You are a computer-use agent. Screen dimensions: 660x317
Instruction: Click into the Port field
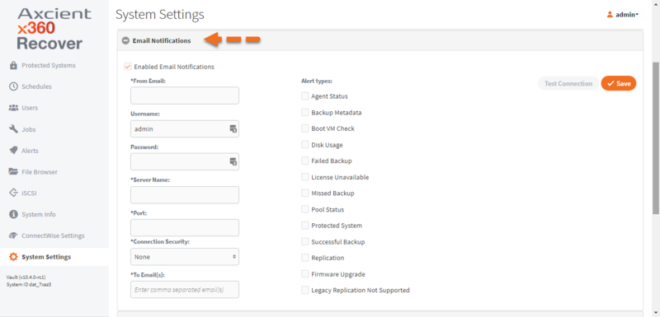[185, 227]
